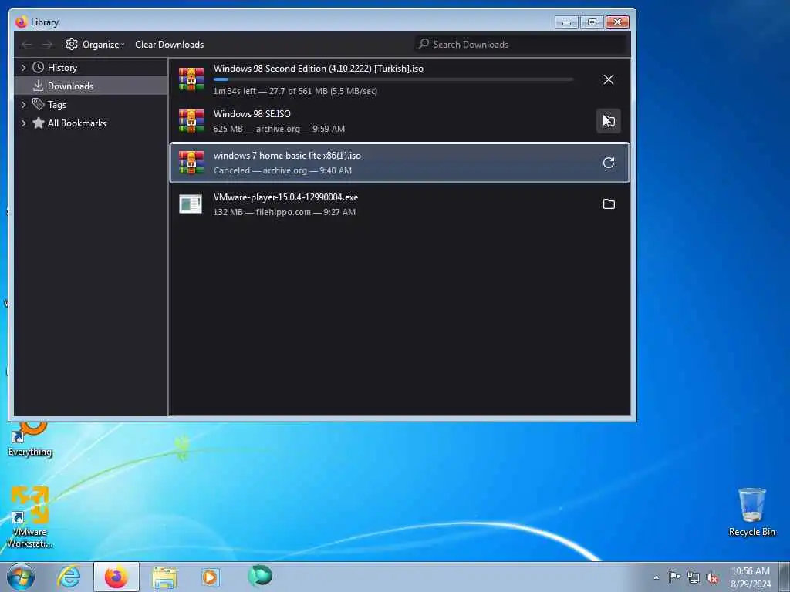Click the '1m 34s left — 27.7 of 561 MB' status
790x592 pixels.
[295, 91]
